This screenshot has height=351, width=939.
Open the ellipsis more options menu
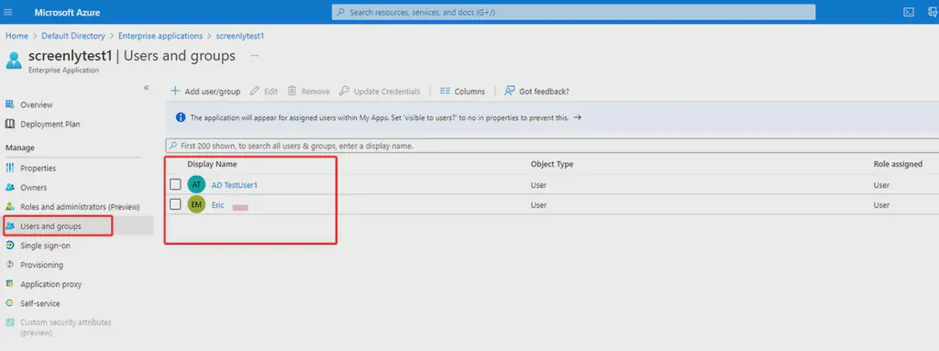255,56
